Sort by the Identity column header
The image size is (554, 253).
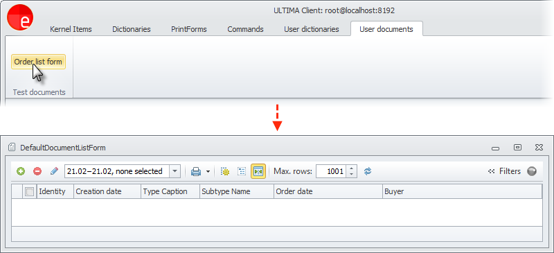(55, 191)
